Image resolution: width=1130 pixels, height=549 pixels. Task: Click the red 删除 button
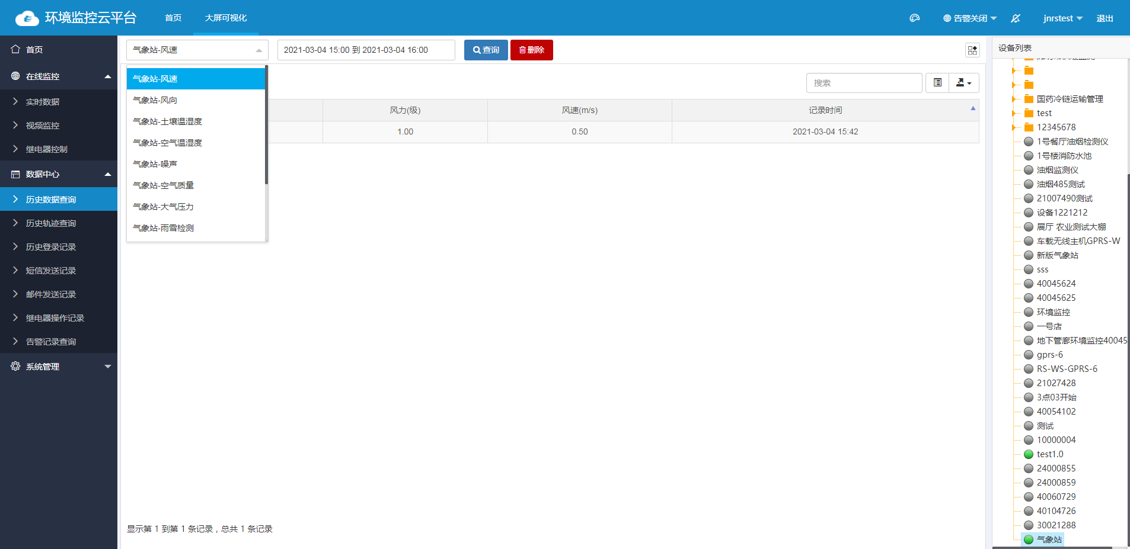tap(531, 50)
